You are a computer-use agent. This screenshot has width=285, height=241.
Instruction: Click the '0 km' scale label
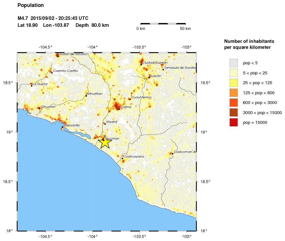tap(141, 29)
